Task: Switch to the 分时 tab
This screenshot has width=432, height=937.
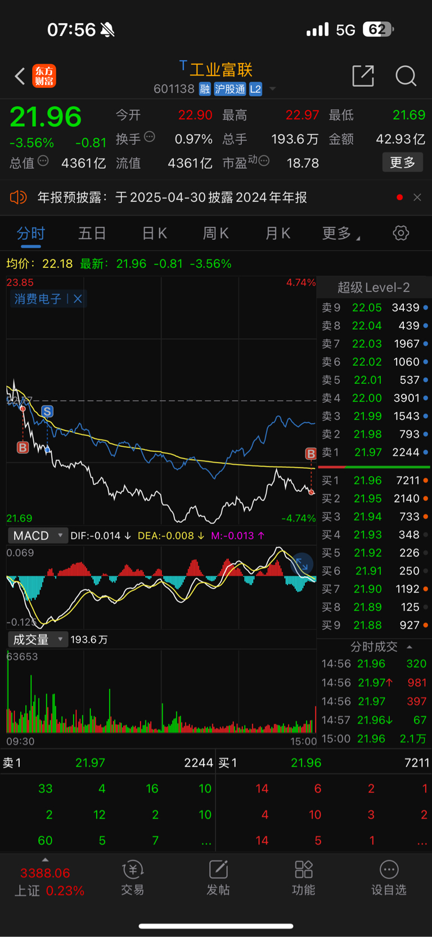Action: pos(30,233)
